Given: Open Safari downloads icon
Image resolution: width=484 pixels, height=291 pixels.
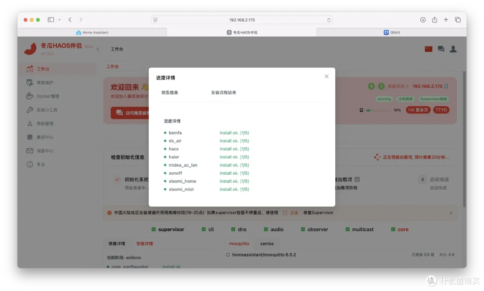Looking at the screenshot, I should [x=423, y=20].
